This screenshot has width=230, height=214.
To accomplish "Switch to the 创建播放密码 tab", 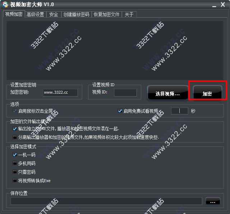I will click(76, 14).
